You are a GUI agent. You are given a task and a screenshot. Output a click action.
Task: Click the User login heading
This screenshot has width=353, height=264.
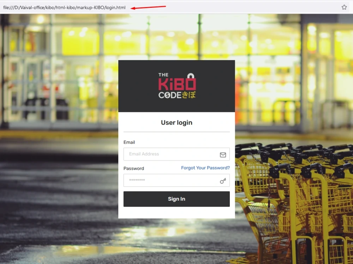click(x=176, y=122)
